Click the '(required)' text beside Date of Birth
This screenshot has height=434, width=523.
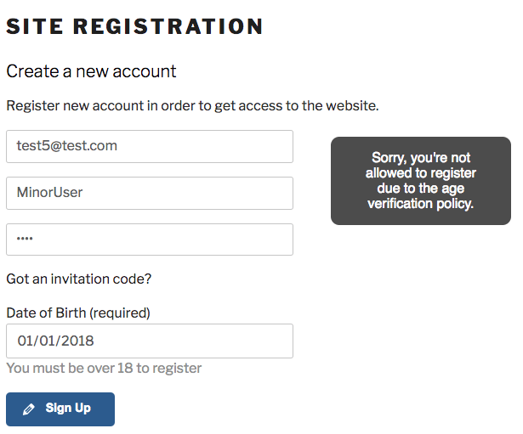(120, 313)
